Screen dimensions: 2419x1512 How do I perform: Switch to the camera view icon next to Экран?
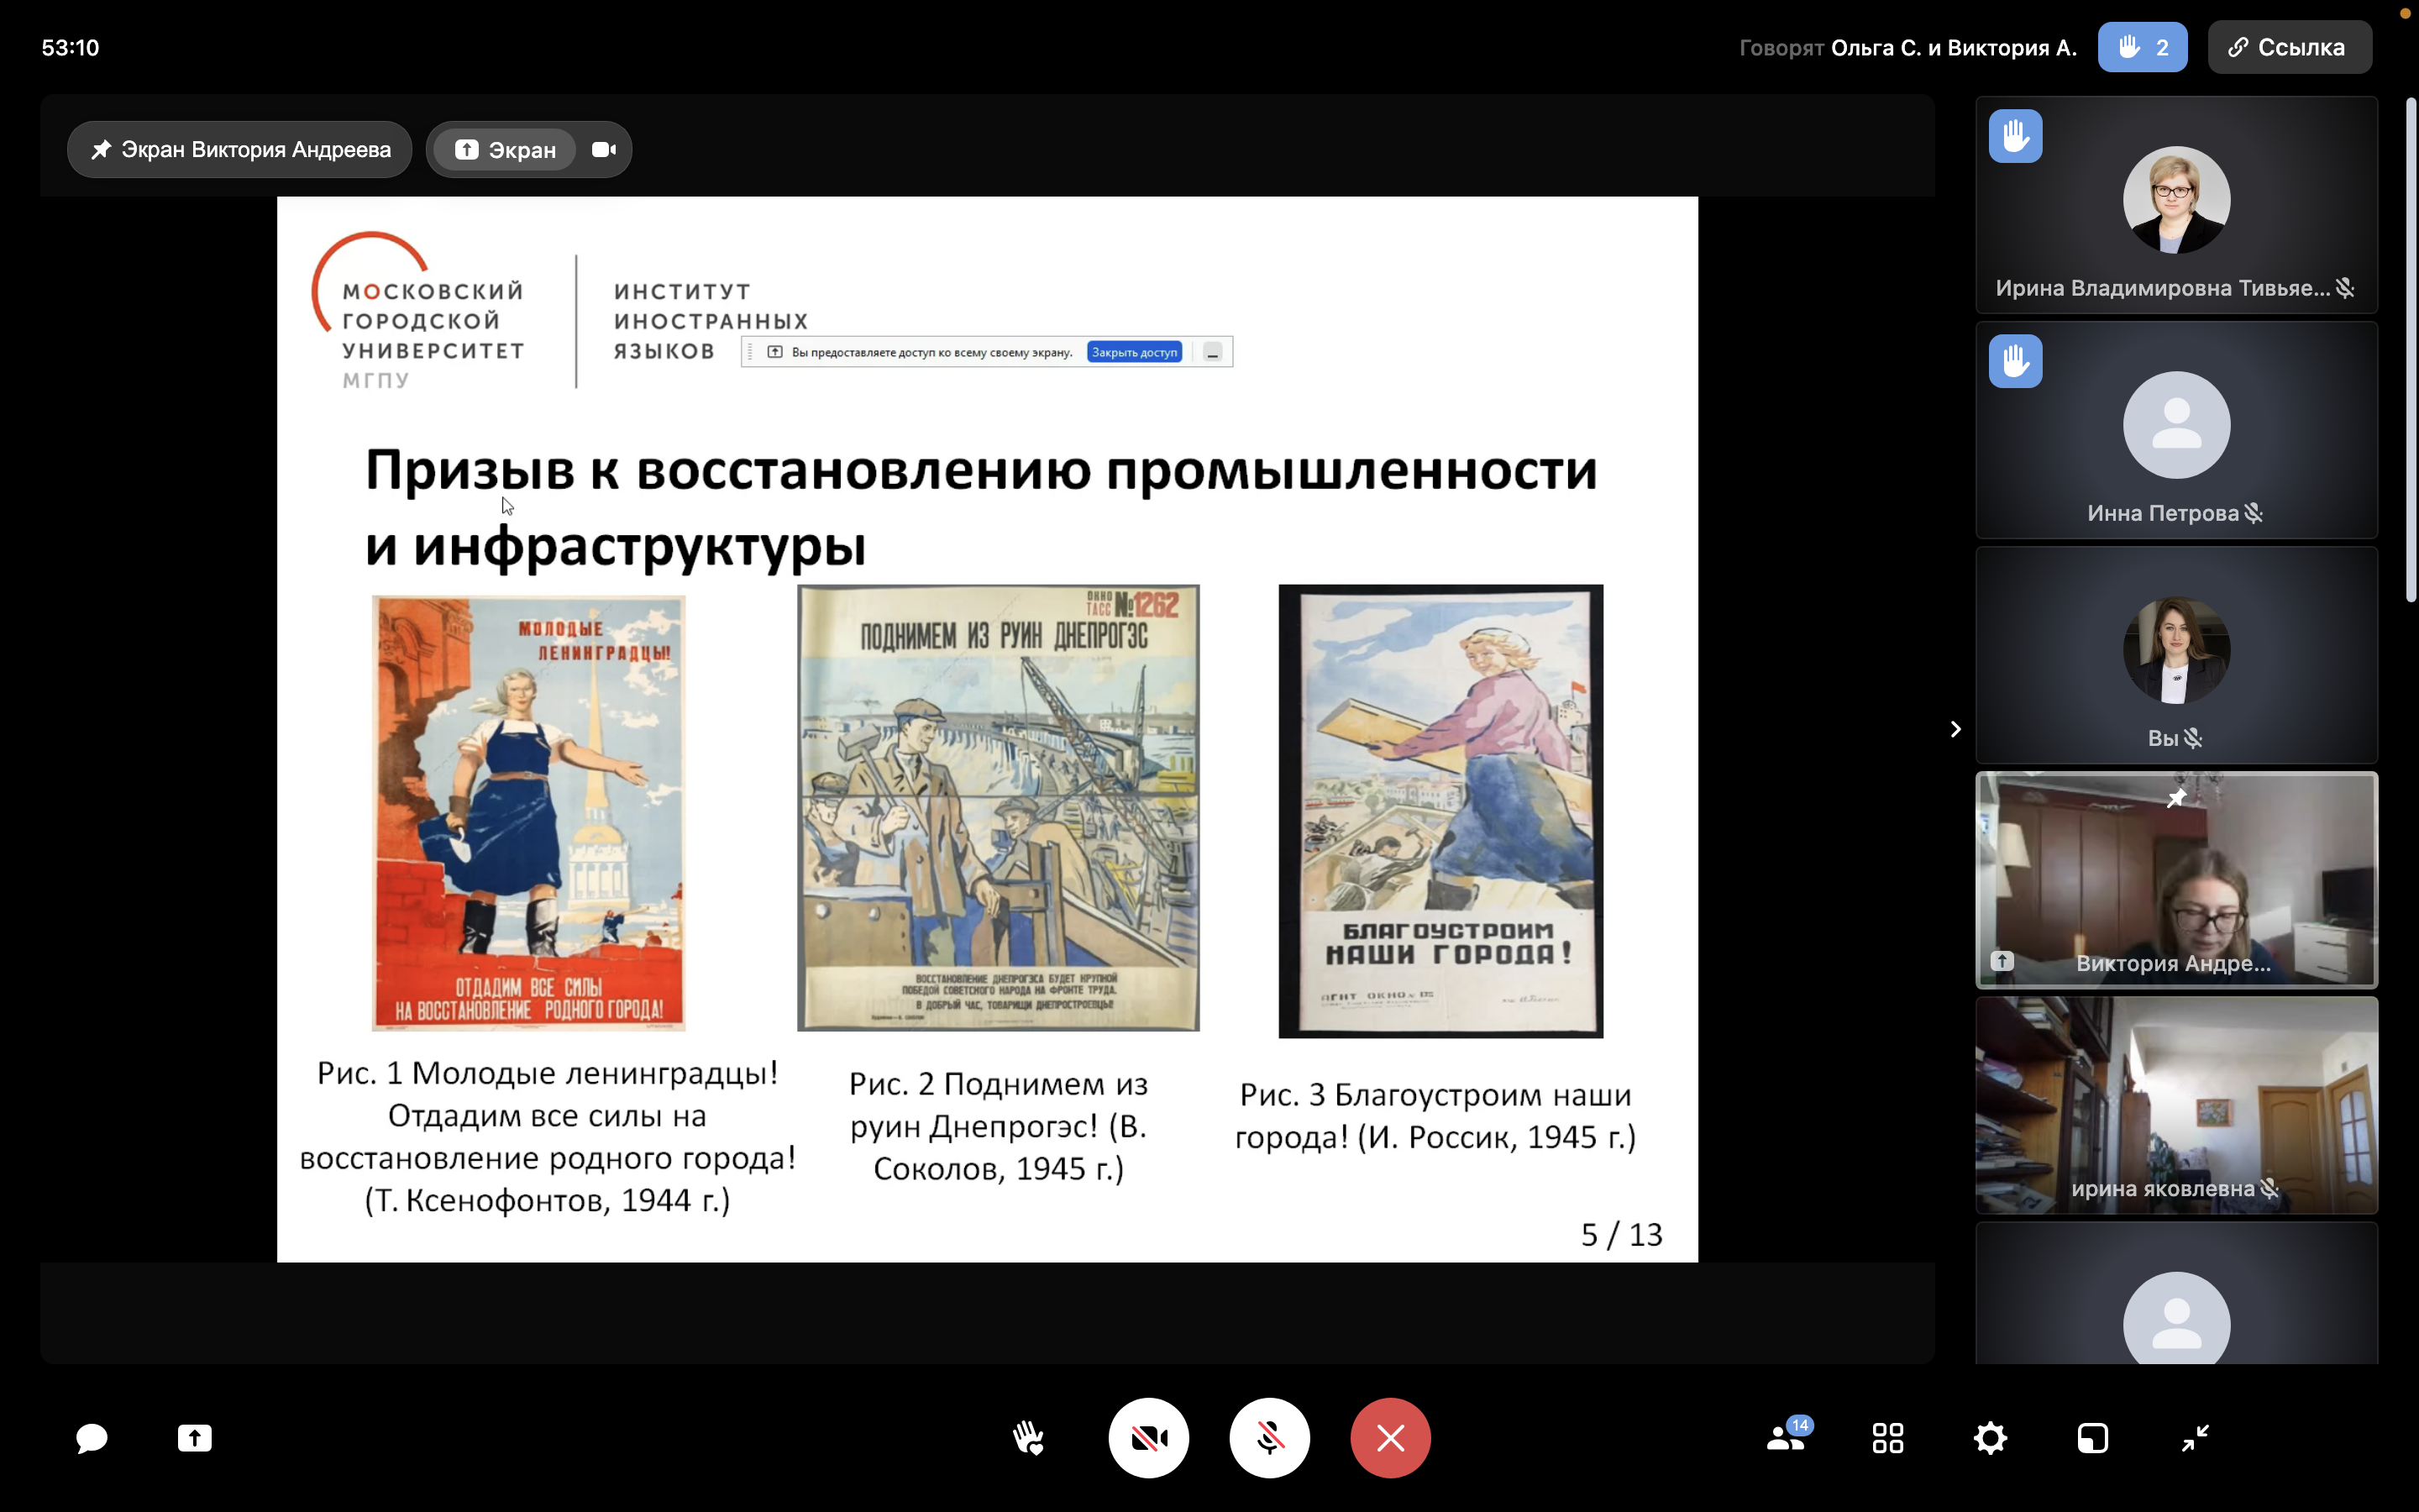point(604,150)
